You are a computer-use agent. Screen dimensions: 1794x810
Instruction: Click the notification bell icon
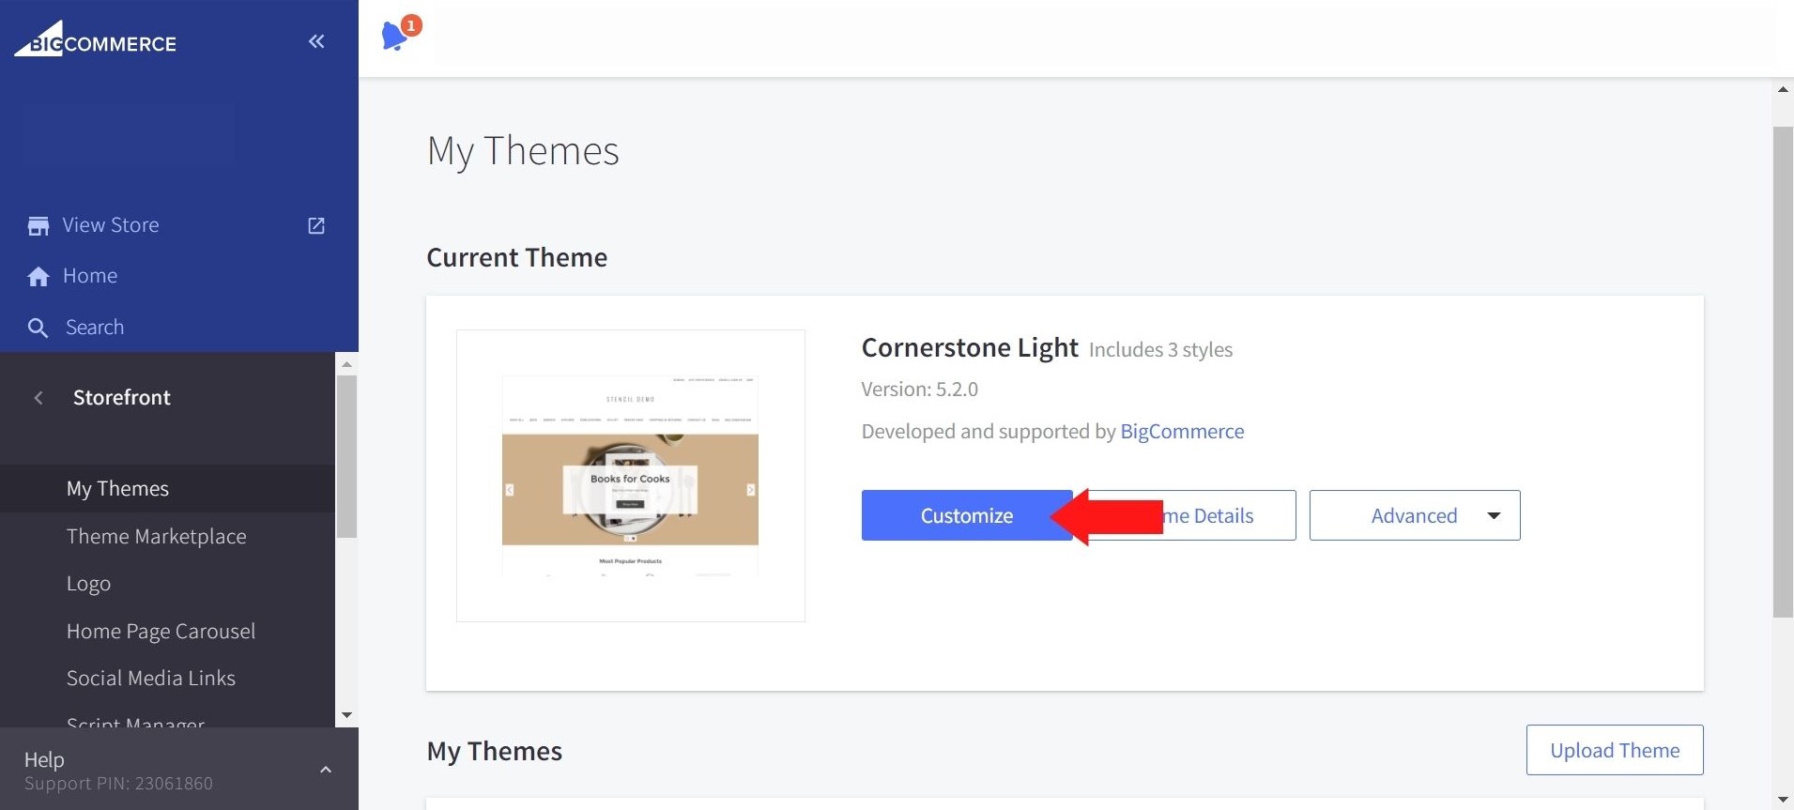395,37
